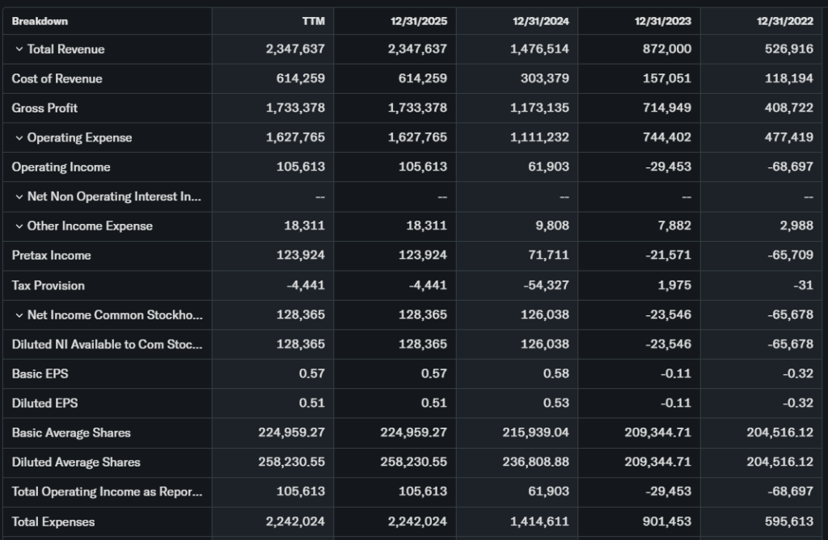Click the Cost of Revenue row label

coord(57,78)
